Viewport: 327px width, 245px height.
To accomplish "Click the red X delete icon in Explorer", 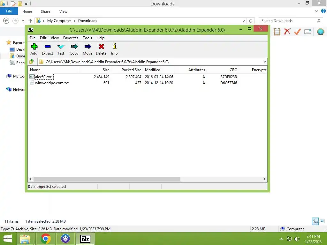I will [287, 32].
